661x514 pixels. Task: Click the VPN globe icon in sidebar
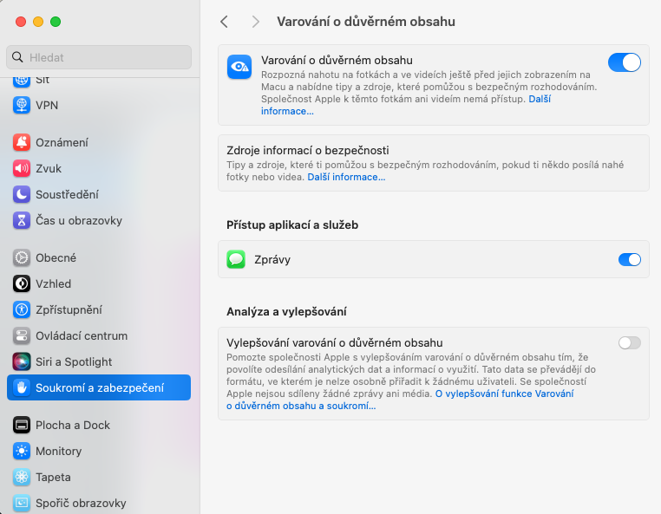click(22, 105)
